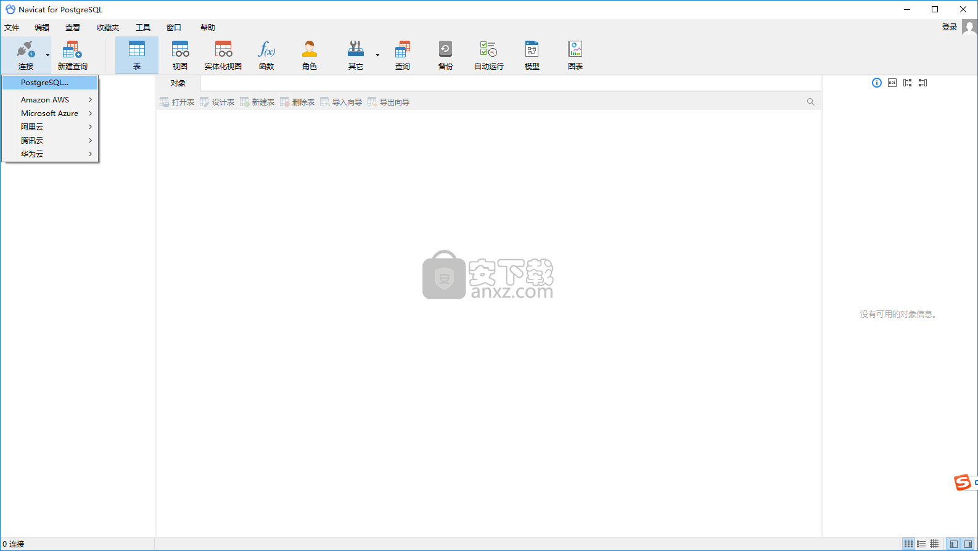The image size is (978, 551).
Task: Open the 查看 menu
Action: pyautogui.click(x=73, y=28)
